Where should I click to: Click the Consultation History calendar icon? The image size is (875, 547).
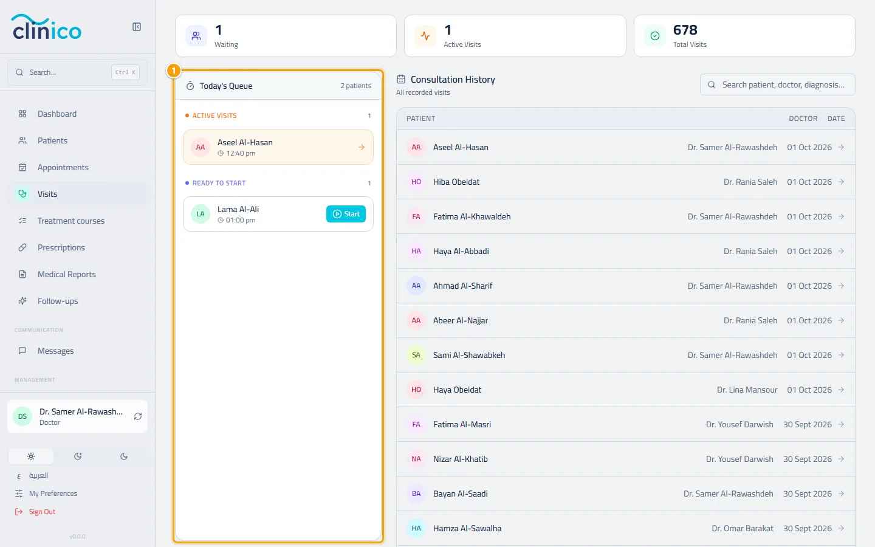coord(401,79)
